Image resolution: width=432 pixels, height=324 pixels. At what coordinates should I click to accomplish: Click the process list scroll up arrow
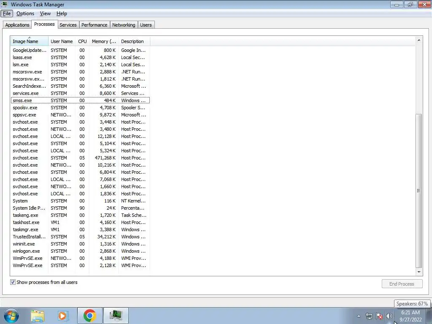(x=419, y=40)
